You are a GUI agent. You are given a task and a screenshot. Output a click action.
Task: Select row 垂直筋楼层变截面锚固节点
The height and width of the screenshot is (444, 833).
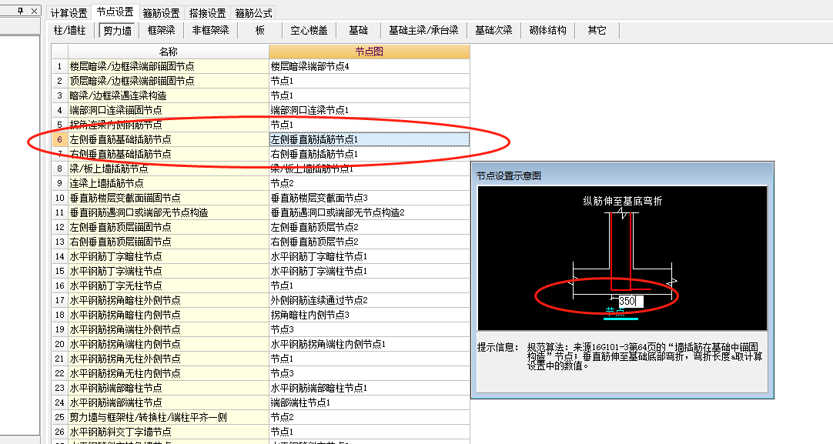[x=169, y=198]
